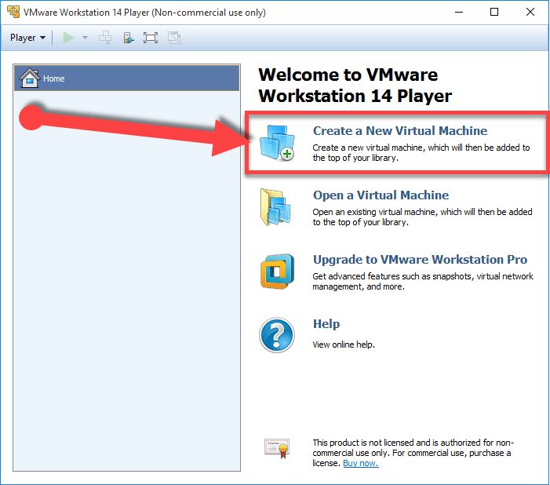Screen dimensions: 550x485
Task: Click the license certificate icon
Action: [x=277, y=448]
